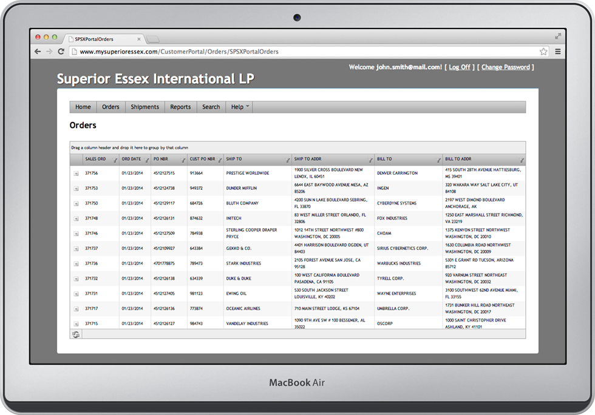Expand order row 371717
This screenshot has width=595, height=415.
76,309
